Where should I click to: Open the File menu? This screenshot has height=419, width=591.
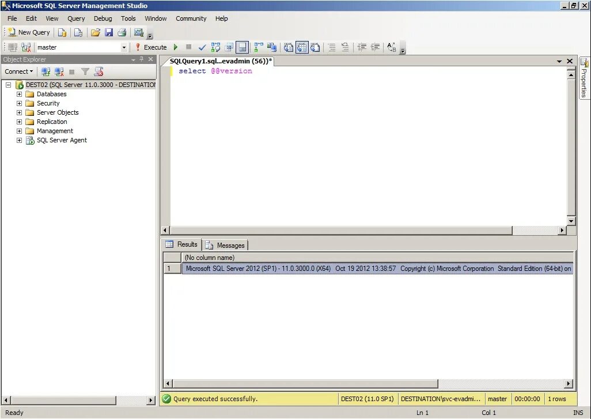coord(12,18)
